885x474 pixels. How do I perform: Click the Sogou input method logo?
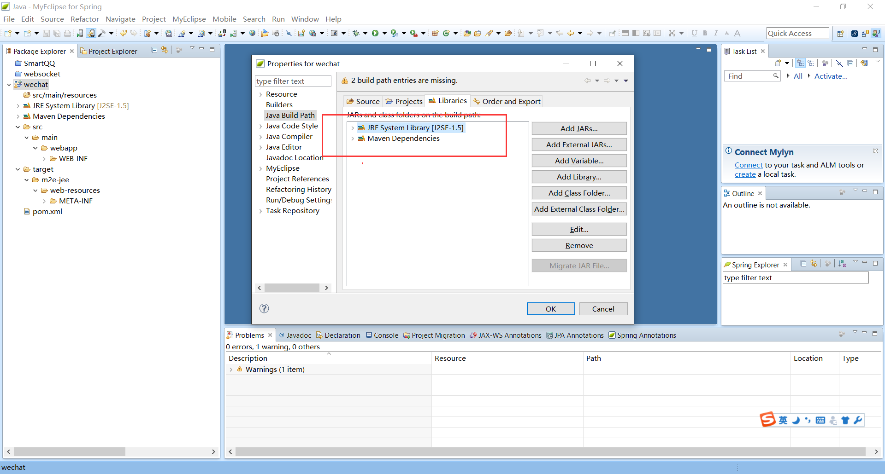(767, 420)
